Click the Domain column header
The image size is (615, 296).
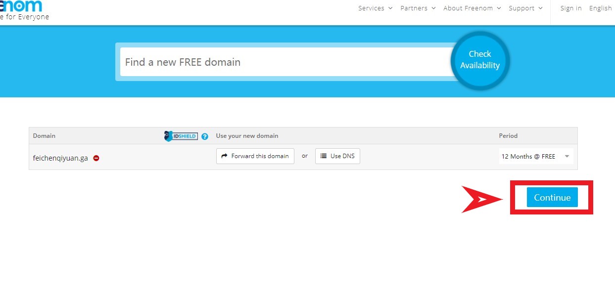(45, 135)
